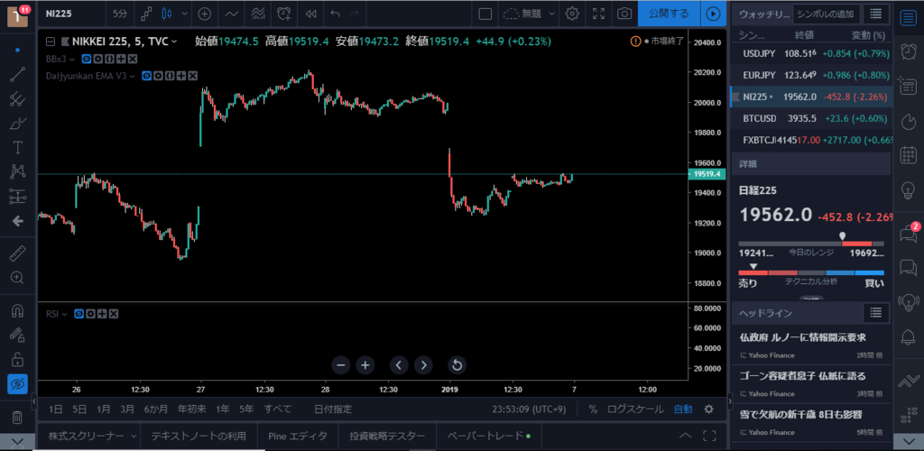
Task: Open headline 仏政府 ルノーに情報開示要求
Action: pyautogui.click(x=802, y=338)
